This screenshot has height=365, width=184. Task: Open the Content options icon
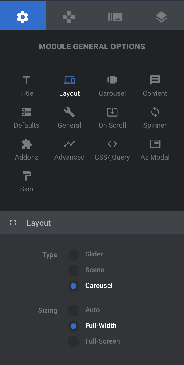155,80
